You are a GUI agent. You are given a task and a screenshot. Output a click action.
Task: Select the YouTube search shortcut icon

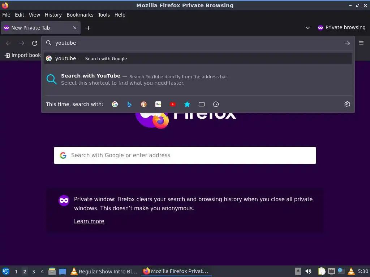pos(173,104)
